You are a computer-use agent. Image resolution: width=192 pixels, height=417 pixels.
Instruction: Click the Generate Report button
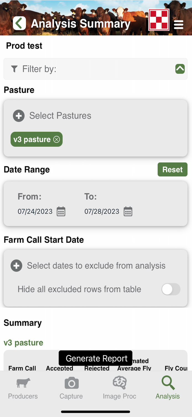point(96,358)
